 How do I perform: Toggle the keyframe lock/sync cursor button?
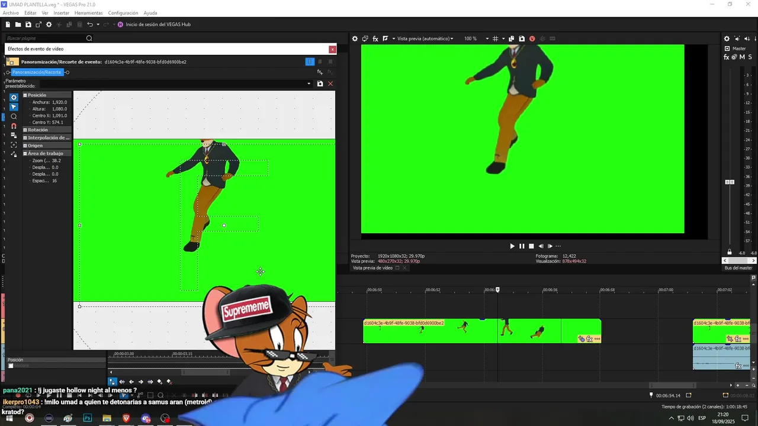click(113, 382)
